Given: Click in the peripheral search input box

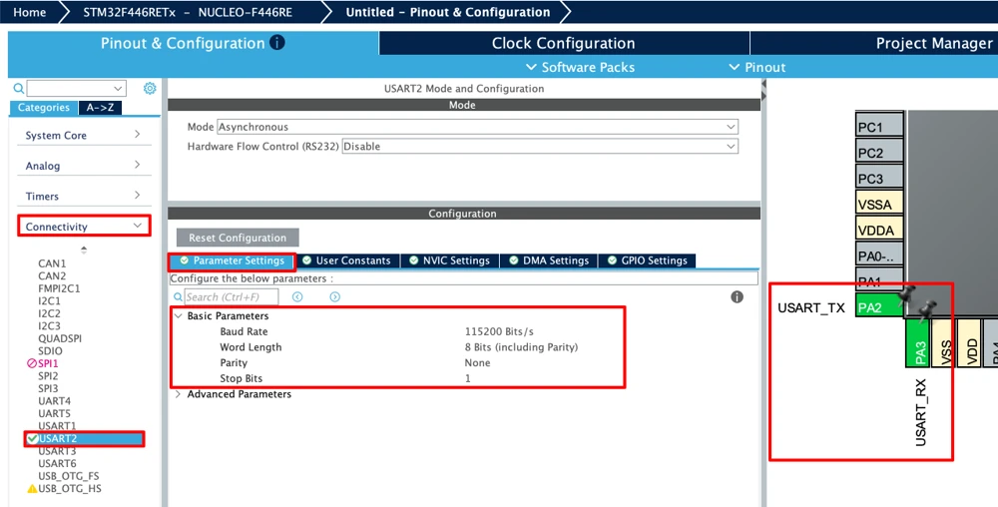Looking at the screenshot, I should pos(71,89).
